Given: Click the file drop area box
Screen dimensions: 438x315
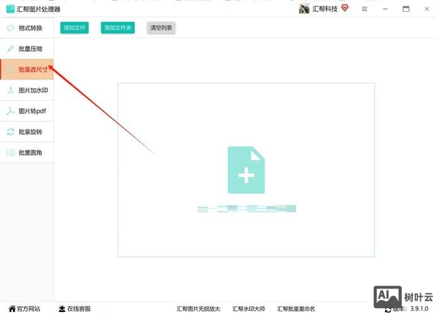Looking at the screenshot, I should (x=246, y=170).
